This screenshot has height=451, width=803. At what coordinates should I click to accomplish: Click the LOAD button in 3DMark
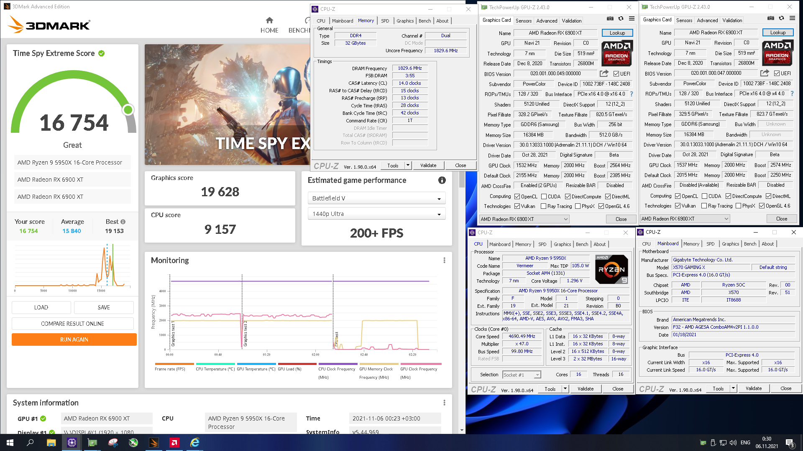click(41, 307)
